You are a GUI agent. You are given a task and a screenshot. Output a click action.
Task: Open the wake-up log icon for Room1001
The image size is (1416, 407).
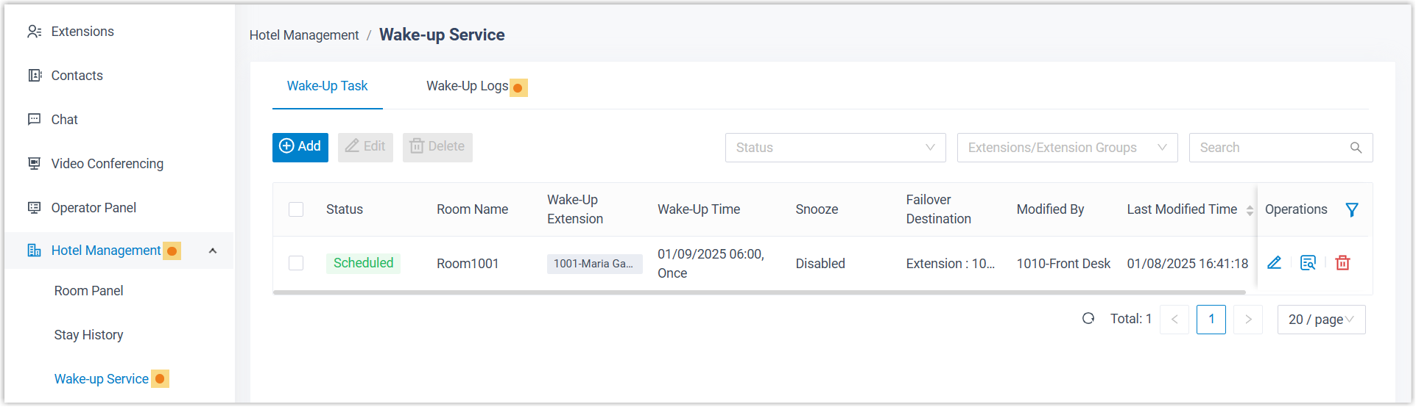click(x=1308, y=263)
